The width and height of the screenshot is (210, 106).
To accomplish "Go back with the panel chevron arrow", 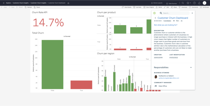I will point(155,18).
